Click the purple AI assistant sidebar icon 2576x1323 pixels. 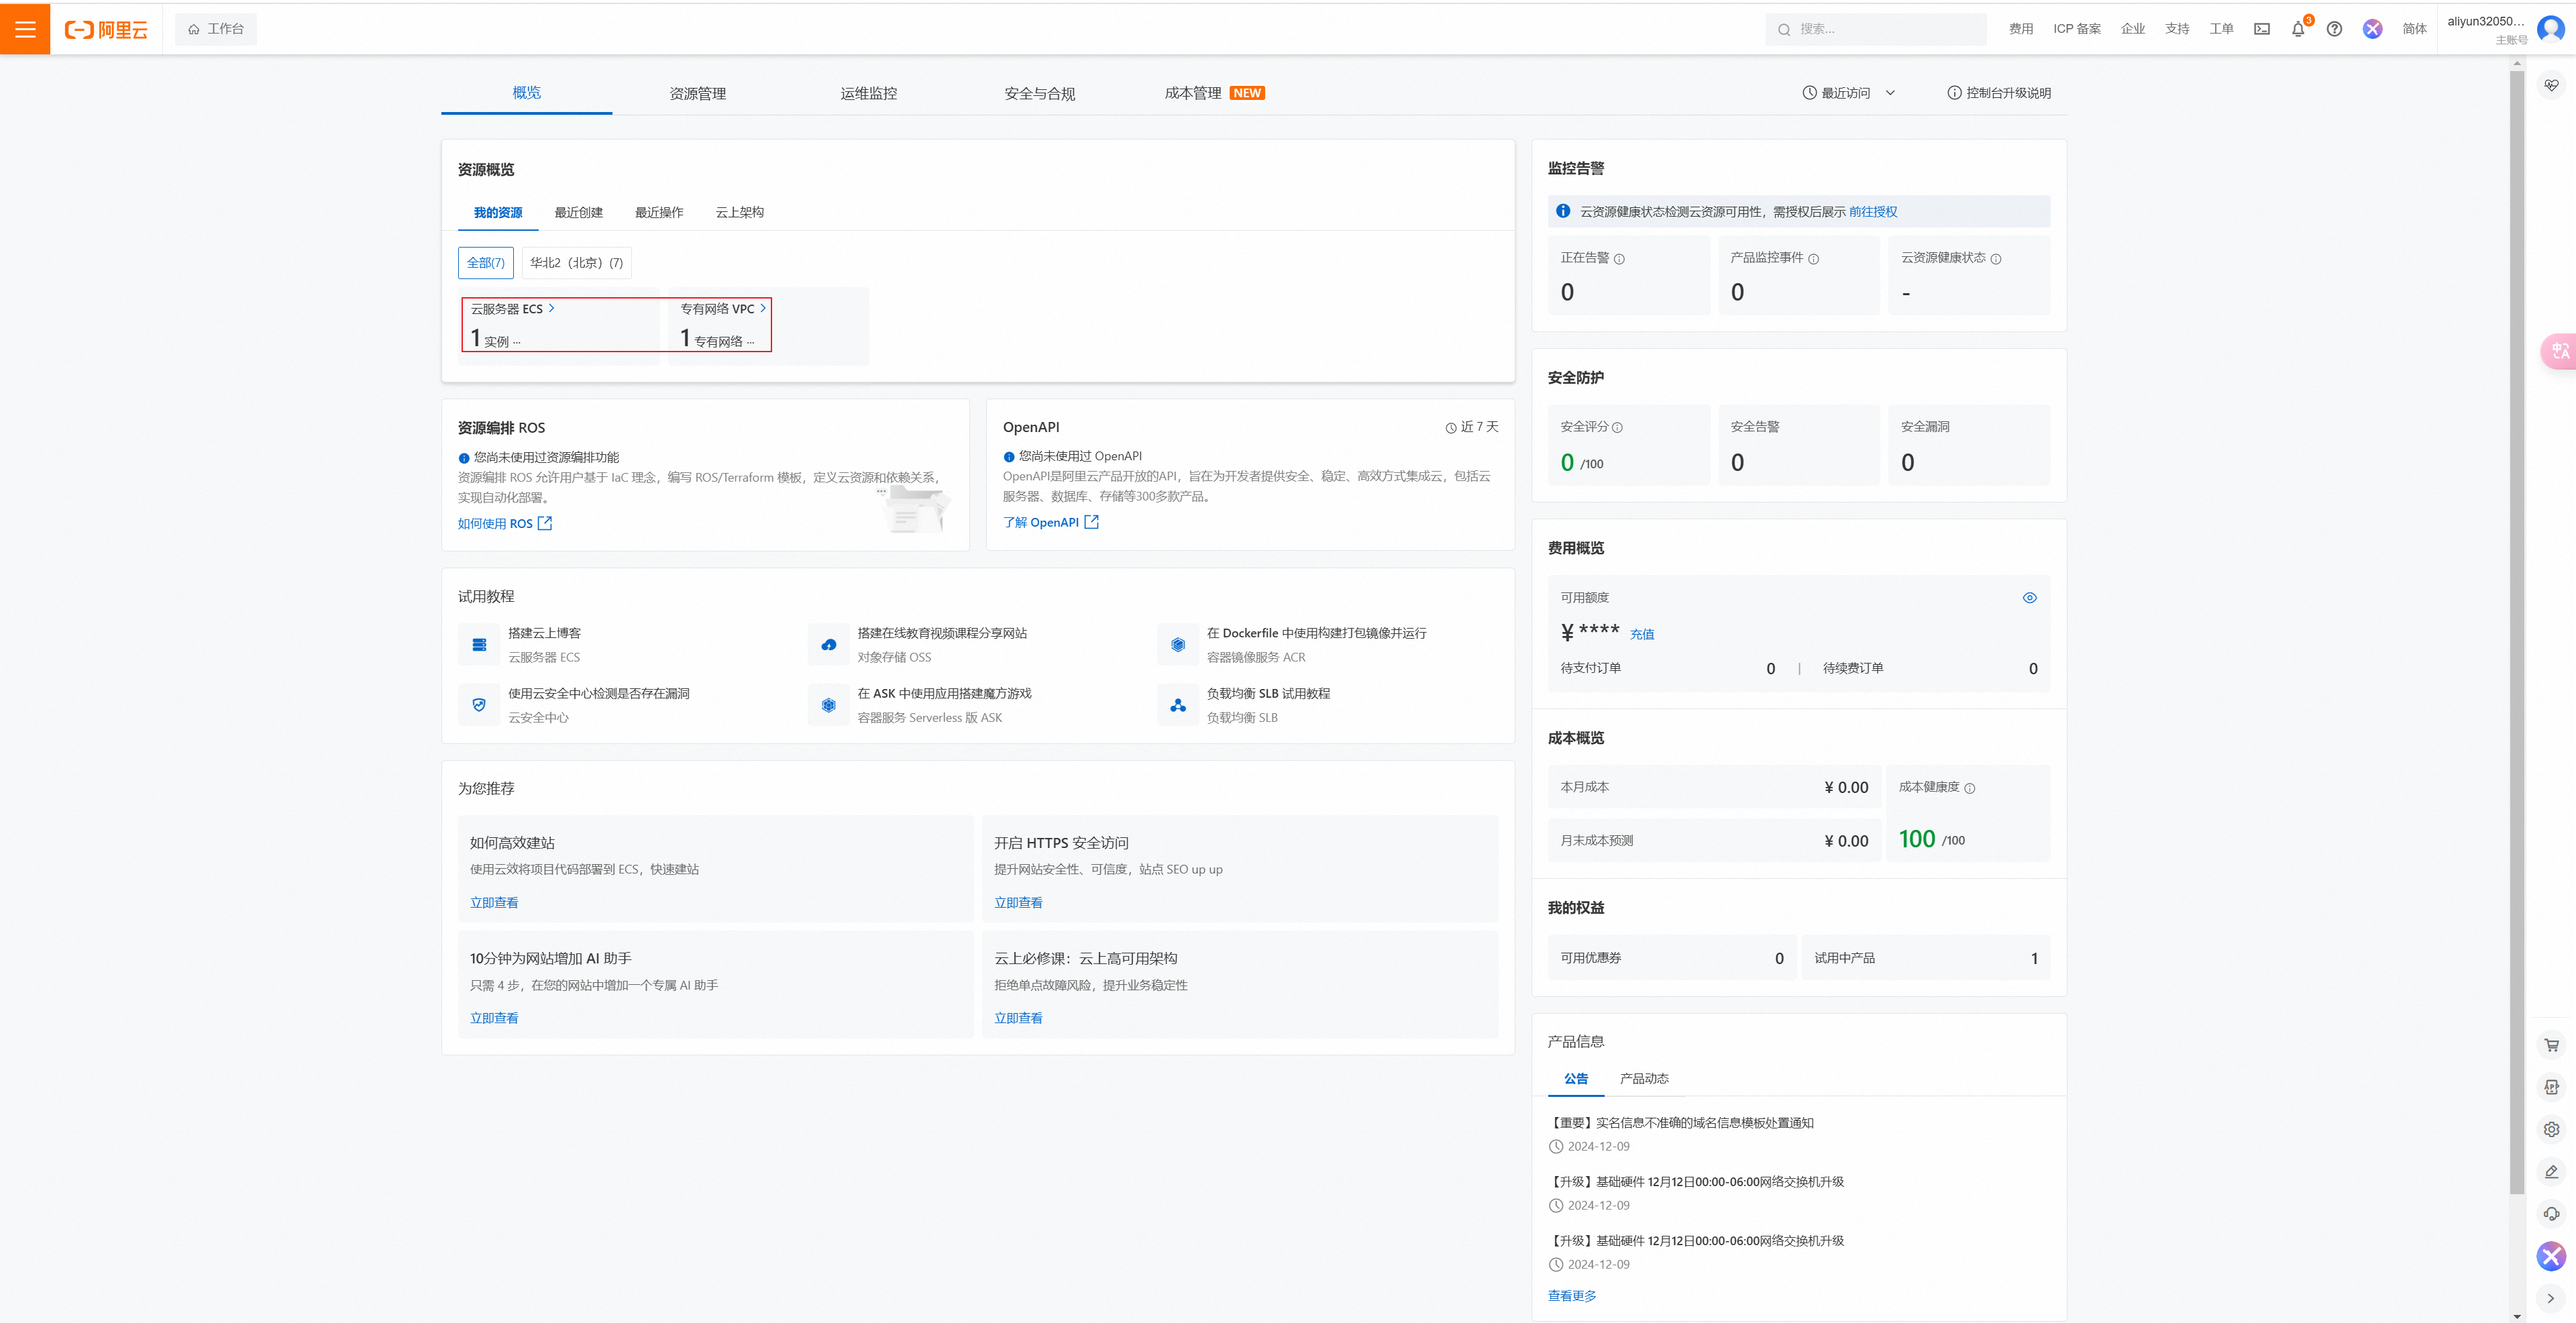pos(2552,1256)
